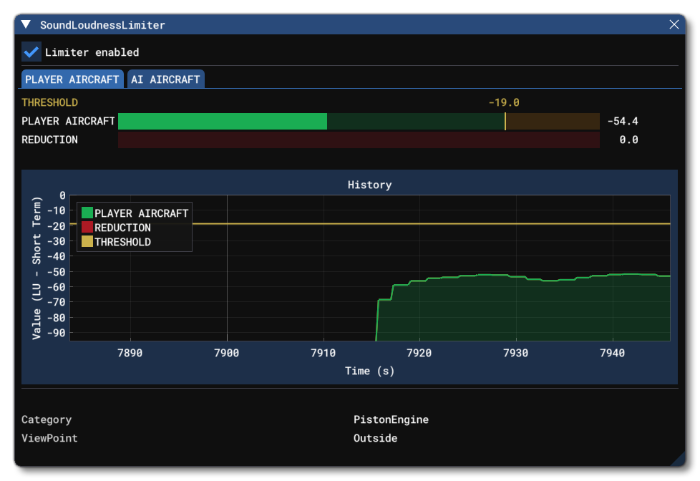The image size is (700, 481).
Task: Switch to the PLAYER AIRCRAFT tab
Action: pyautogui.click(x=72, y=79)
